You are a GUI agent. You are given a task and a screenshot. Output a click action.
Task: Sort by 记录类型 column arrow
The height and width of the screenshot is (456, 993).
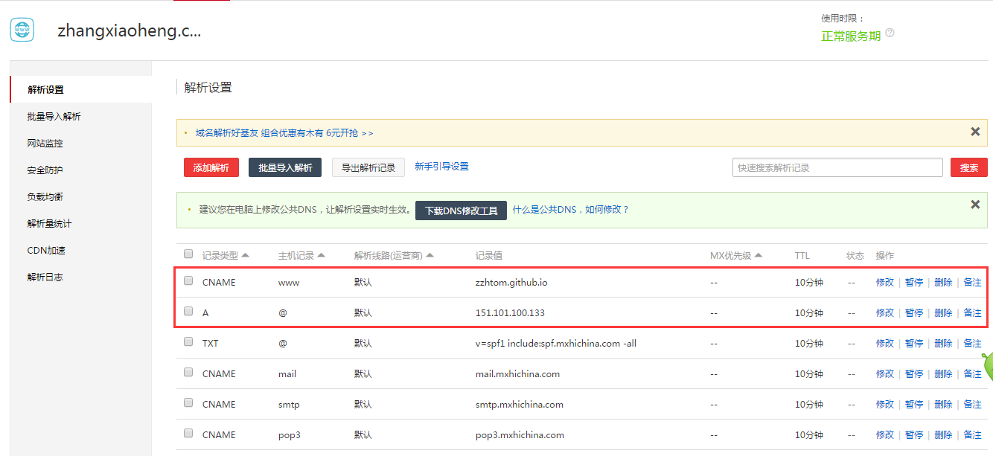click(246, 255)
